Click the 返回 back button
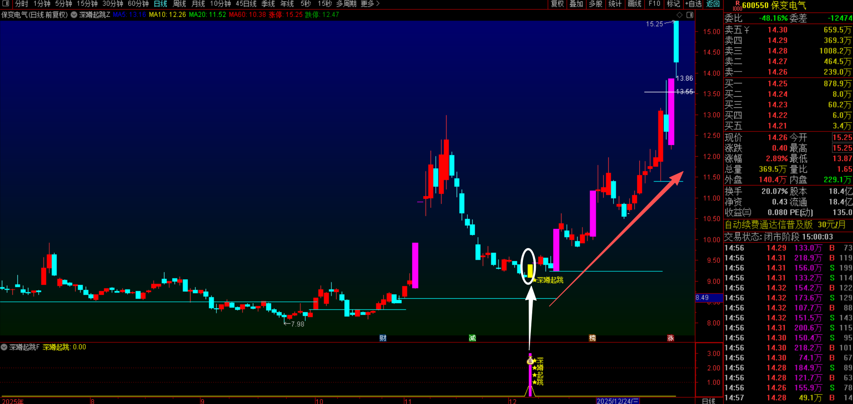Screen dimensions: 853x404 coord(713,4)
